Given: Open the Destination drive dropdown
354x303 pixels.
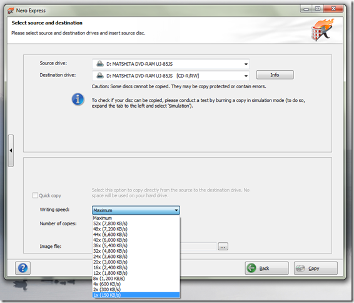Looking at the screenshot, I should coord(171,76).
